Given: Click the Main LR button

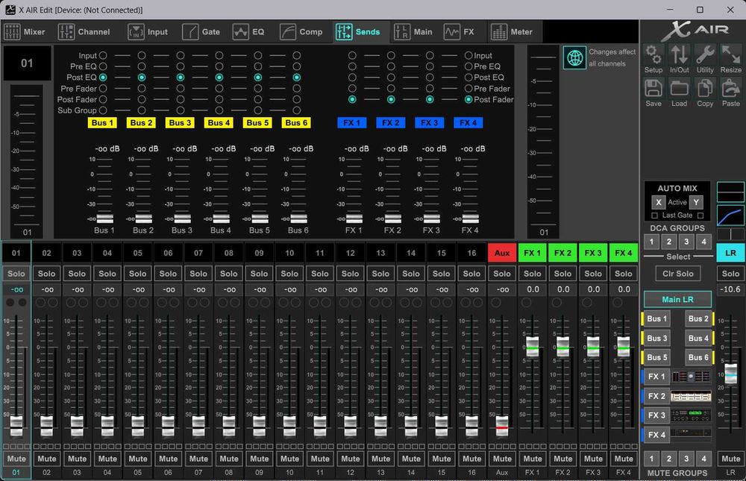Looking at the screenshot, I should point(677,299).
